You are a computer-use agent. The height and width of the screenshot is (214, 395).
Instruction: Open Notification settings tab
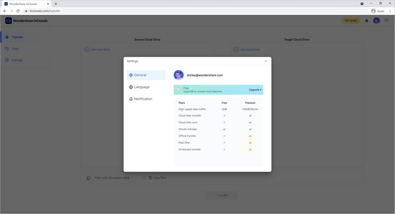coord(141,99)
